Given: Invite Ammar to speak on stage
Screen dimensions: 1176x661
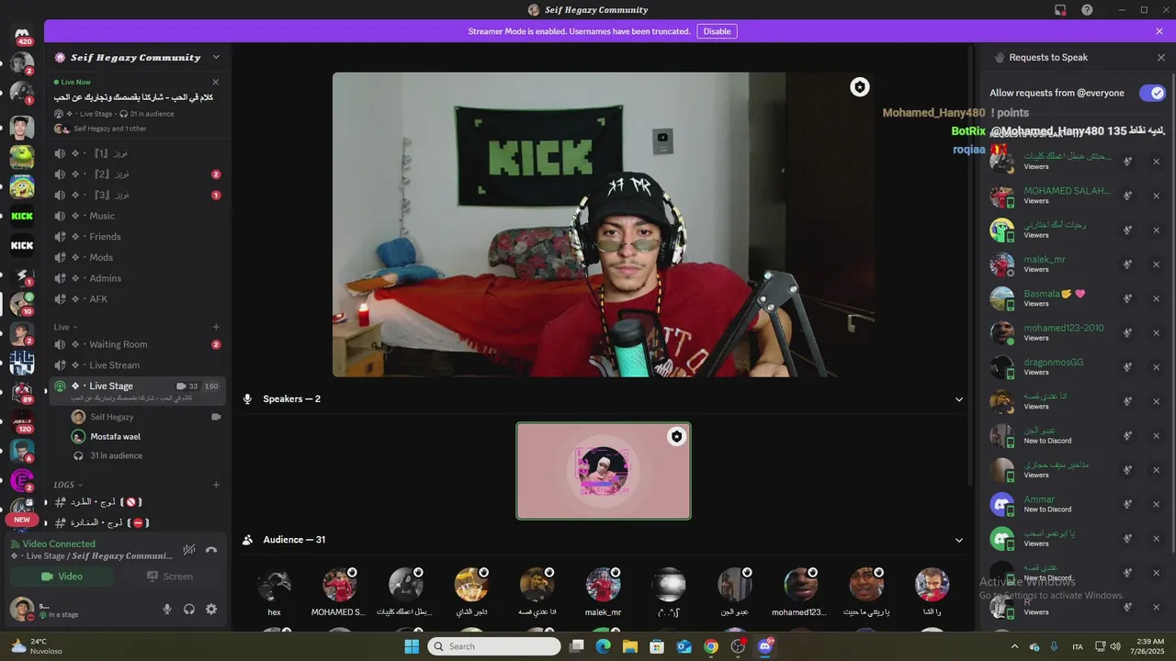Looking at the screenshot, I should pyautogui.click(x=1127, y=504).
